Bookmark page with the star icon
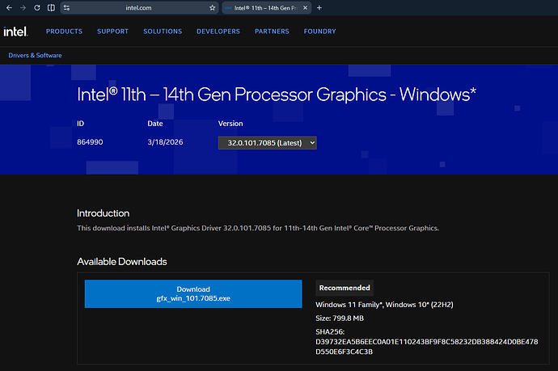This screenshot has height=371, width=558. click(213, 8)
